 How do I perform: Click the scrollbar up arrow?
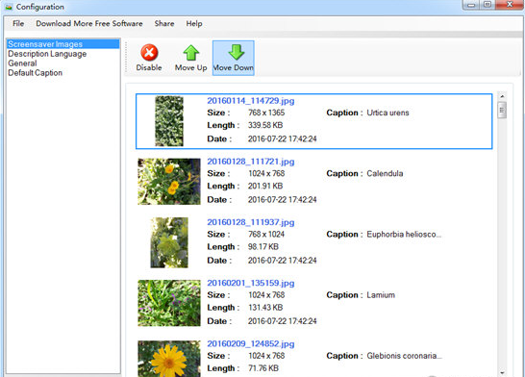502,96
